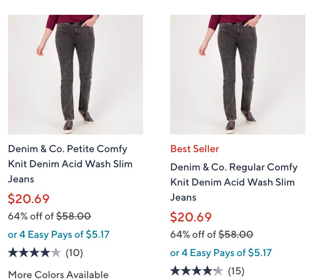329x280 pixels.
Task: Click Petite jeans '4 Easy Pays of $5.17'
Action: tap(59, 234)
